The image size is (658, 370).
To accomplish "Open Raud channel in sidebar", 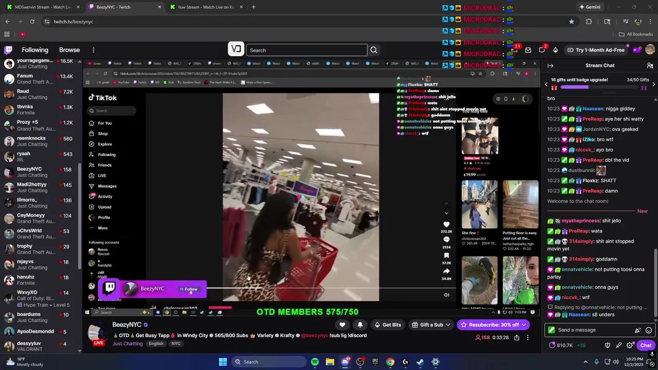I will (39, 95).
